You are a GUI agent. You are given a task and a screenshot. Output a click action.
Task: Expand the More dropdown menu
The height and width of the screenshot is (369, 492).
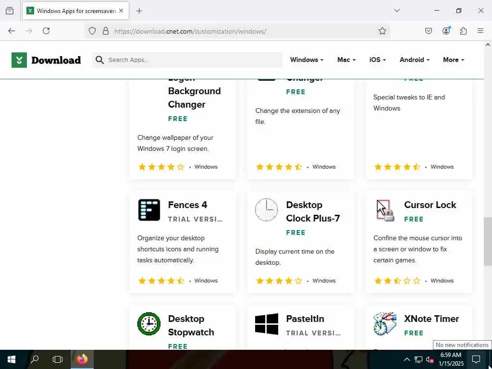tap(454, 60)
